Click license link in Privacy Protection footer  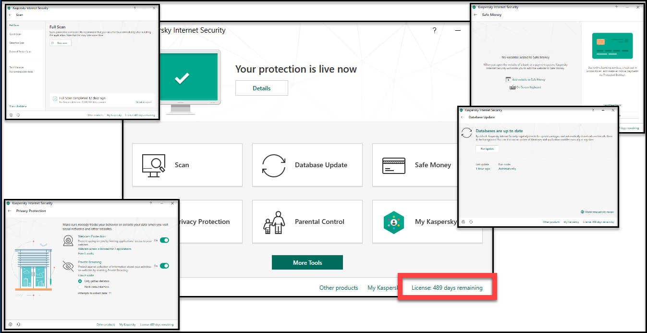[x=157, y=325]
